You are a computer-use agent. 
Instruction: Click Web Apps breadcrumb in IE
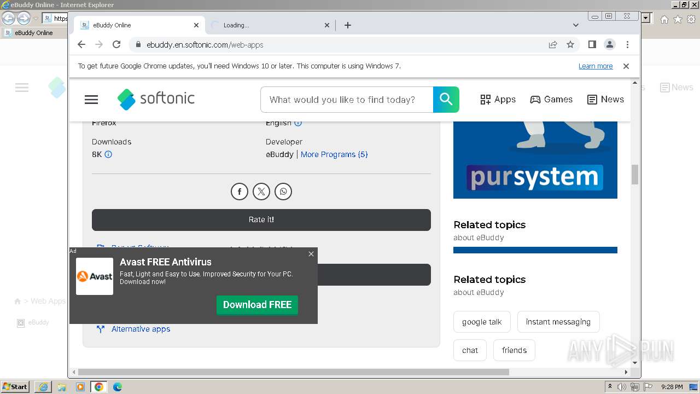(48, 301)
